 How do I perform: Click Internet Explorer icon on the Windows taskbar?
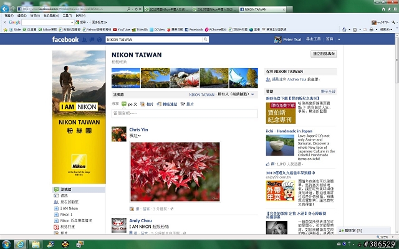[20, 244]
